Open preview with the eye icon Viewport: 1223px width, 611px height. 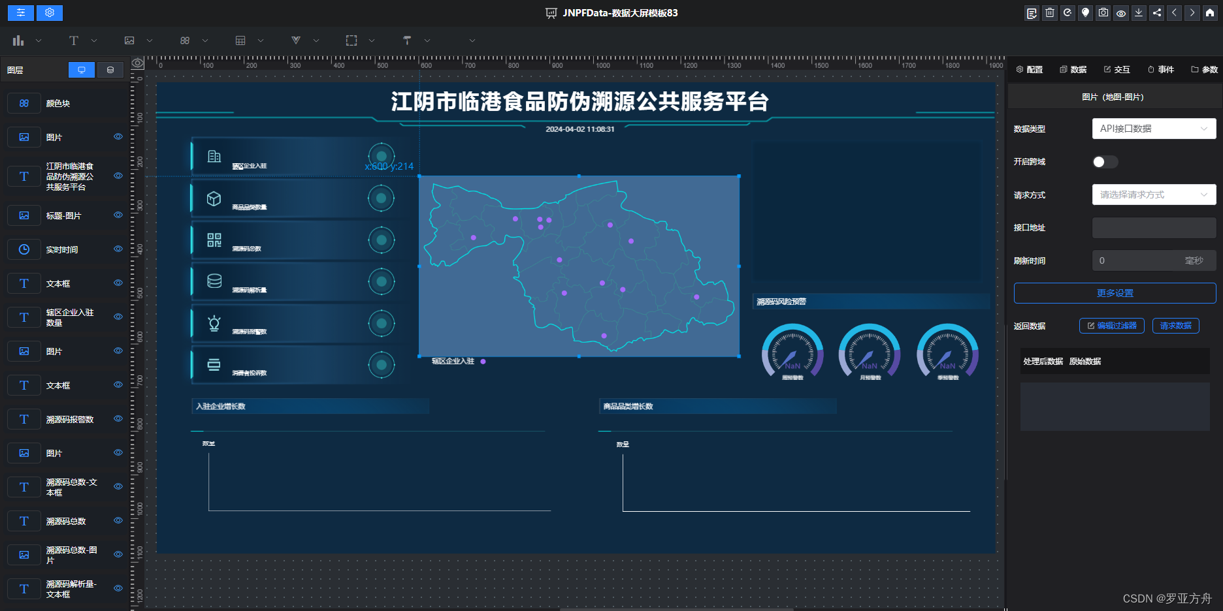click(1120, 12)
